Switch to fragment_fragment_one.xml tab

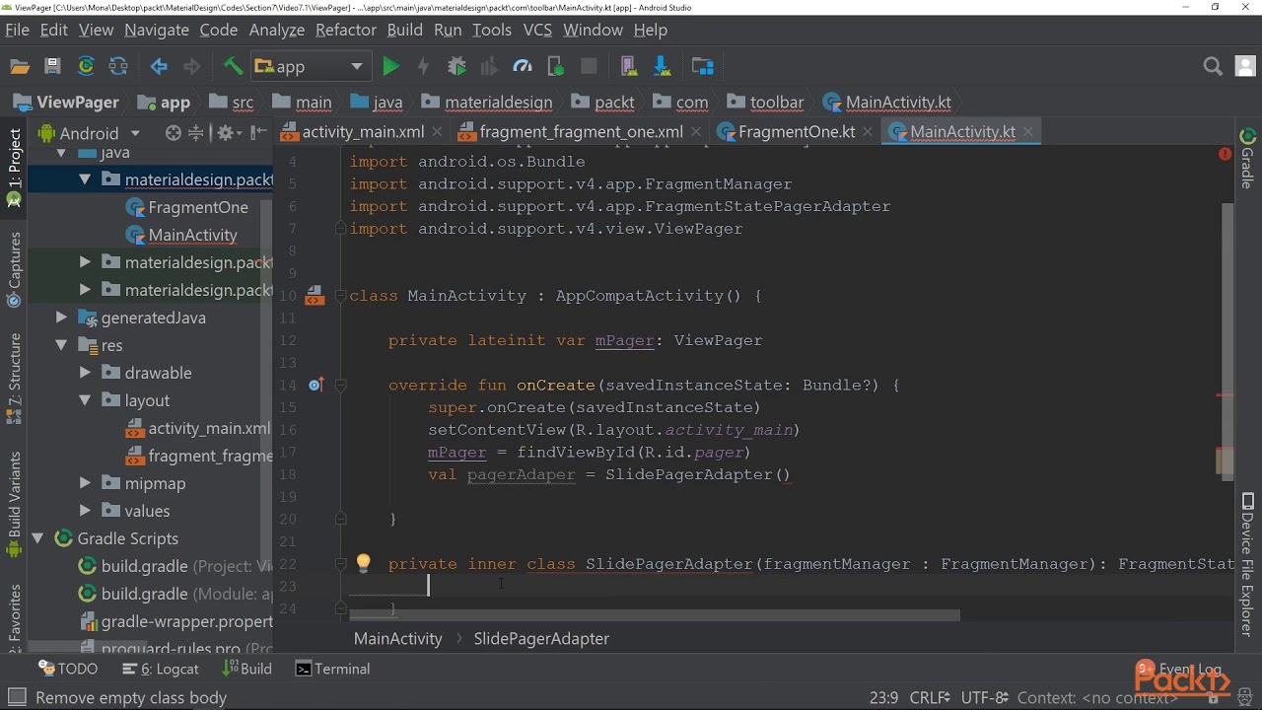tap(581, 131)
